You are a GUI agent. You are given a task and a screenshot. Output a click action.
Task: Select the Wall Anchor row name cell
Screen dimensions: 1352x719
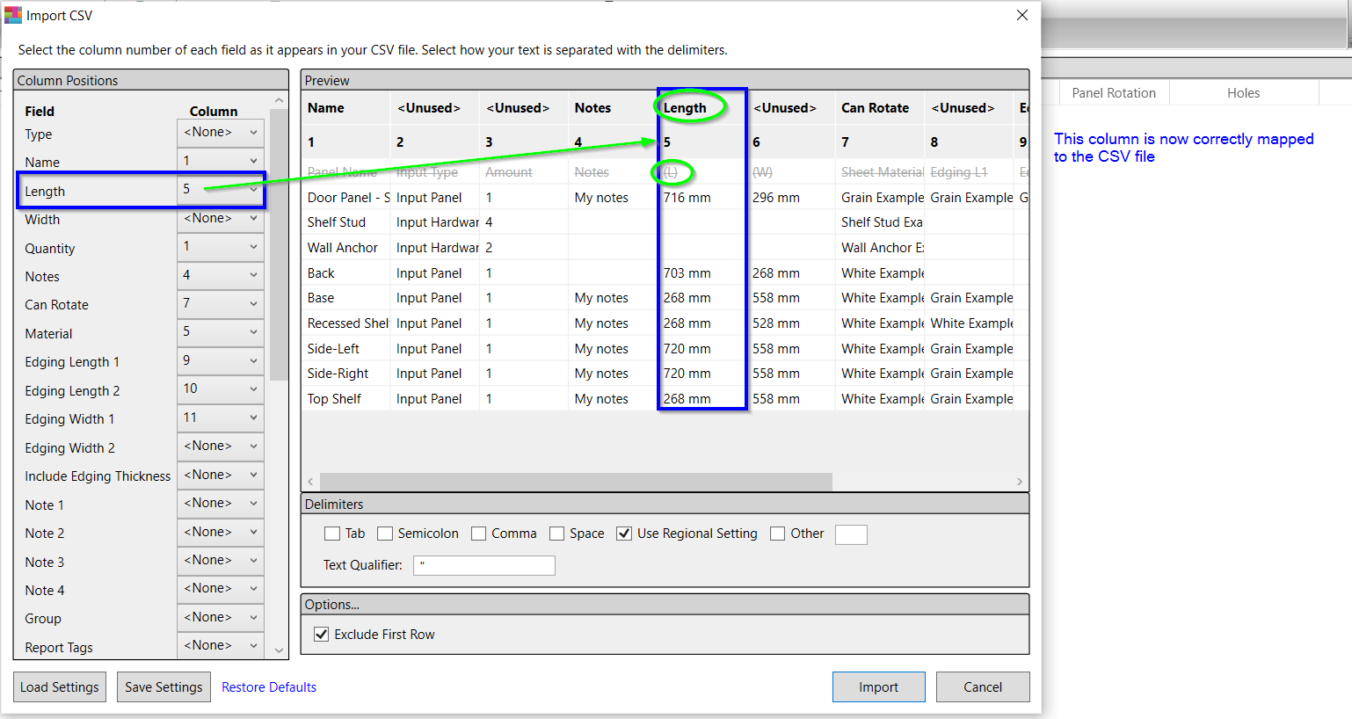(x=347, y=248)
